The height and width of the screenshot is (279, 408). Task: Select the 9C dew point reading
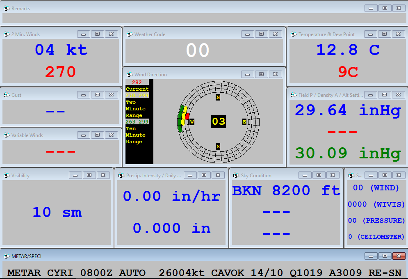(348, 72)
